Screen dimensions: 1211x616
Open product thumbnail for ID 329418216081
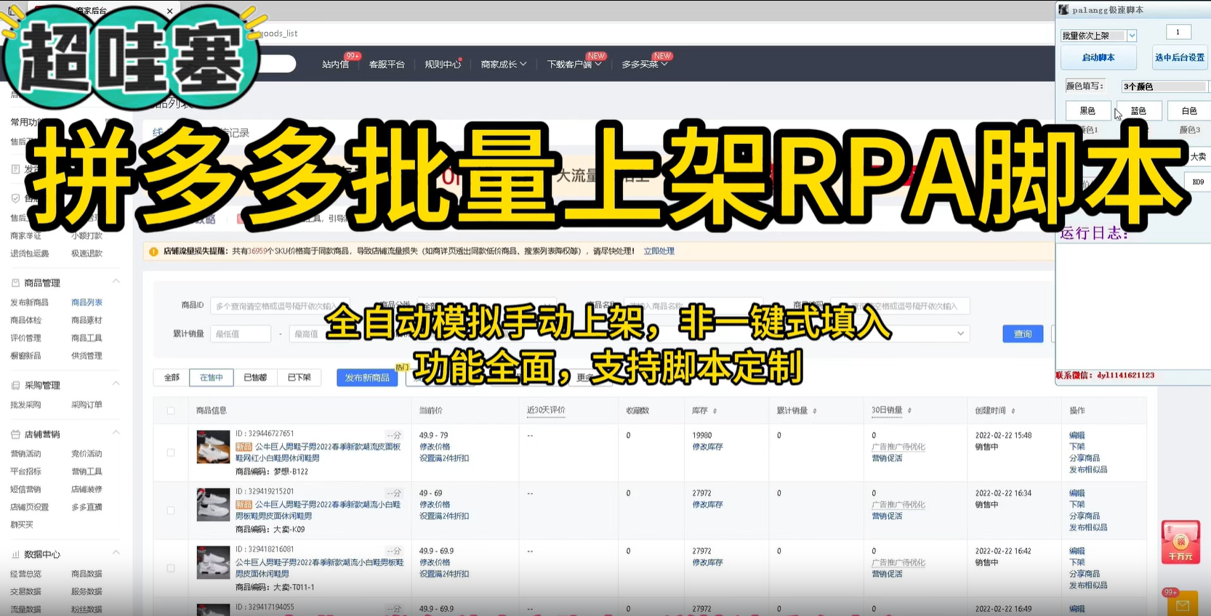213,562
